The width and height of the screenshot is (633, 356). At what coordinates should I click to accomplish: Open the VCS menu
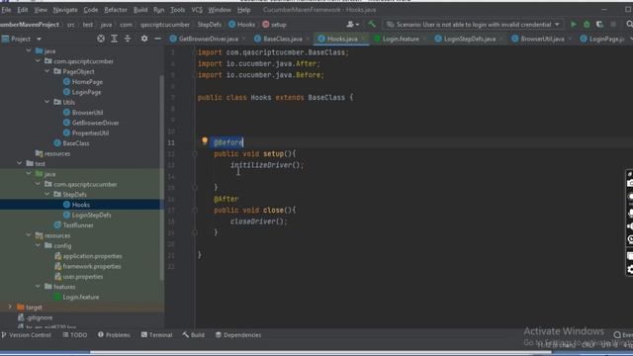tap(197, 10)
